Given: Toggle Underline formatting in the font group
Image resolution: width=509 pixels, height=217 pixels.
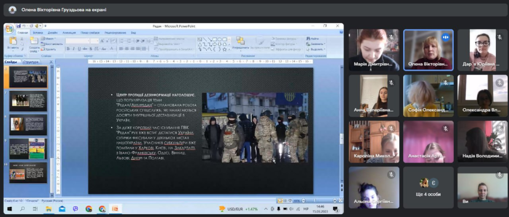Looking at the screenshot, I should [79, 48].
